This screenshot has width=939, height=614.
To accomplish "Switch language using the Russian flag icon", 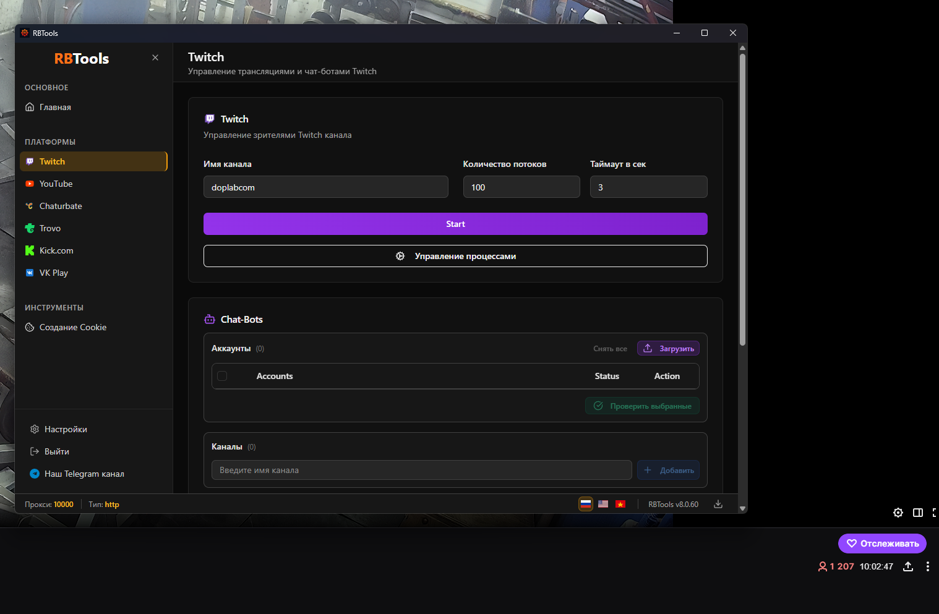I will pyautogui.click(x=585, y=504).
